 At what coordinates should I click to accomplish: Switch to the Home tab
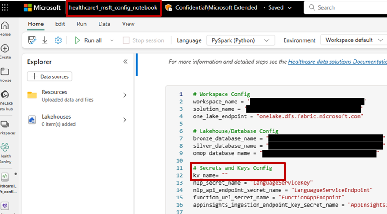36,24
